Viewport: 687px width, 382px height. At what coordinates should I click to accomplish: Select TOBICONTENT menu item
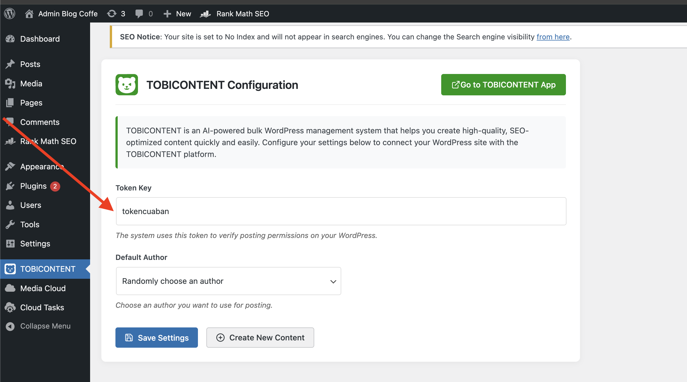click(x=45, y=269)
